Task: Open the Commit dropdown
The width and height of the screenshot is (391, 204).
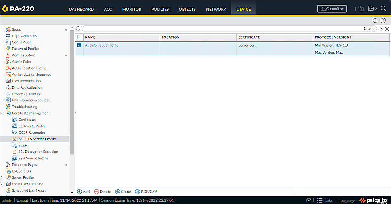Action: (332, 9)
